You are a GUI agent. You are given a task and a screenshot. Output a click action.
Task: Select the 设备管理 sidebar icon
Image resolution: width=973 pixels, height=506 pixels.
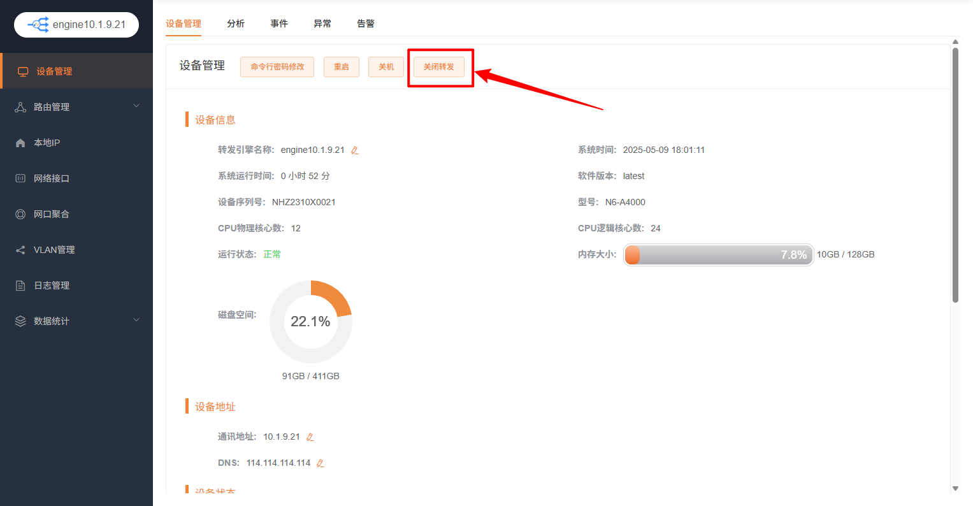(x=24, y=71)
